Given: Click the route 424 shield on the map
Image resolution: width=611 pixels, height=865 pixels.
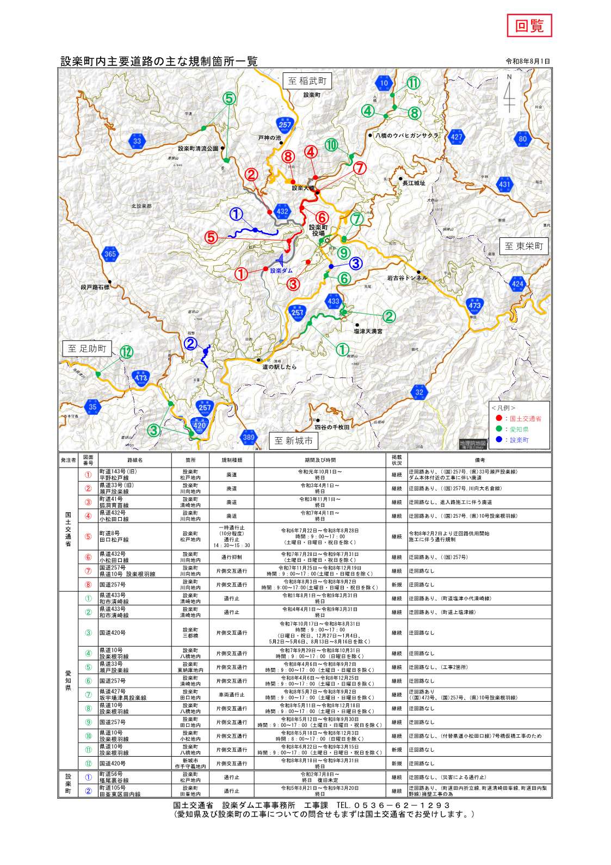Looking at the screenshot, I should pos(517,284).
